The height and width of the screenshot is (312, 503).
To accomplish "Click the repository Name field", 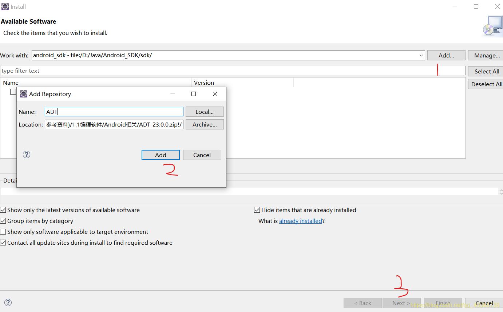I will pos(114,112).
